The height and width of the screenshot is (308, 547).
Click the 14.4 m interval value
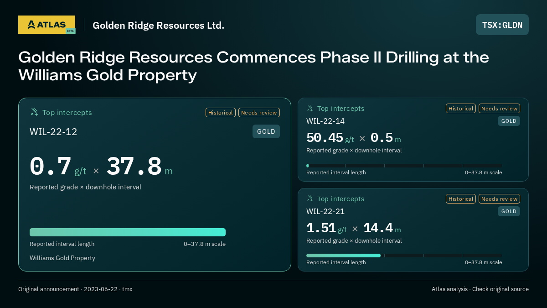point(382,228)
